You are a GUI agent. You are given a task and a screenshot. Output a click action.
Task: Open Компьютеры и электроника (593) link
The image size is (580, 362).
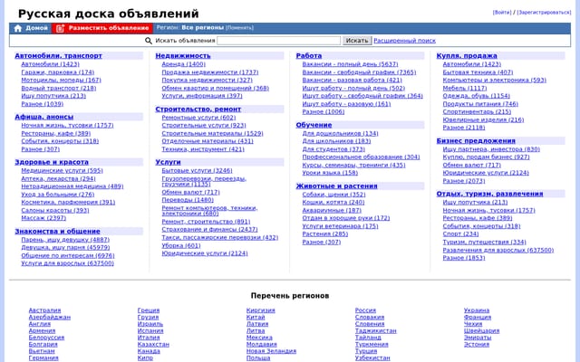pyautogui.click(x=494, y=81)
